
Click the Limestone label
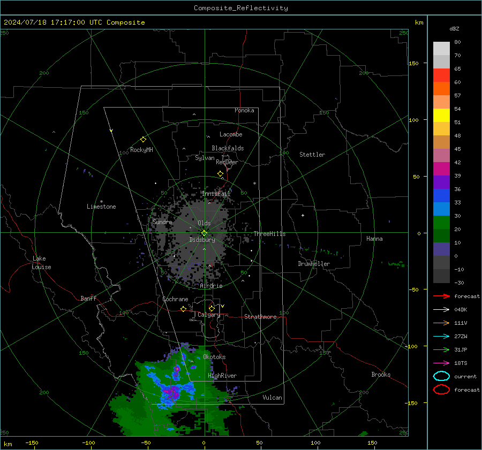point(101,207)
